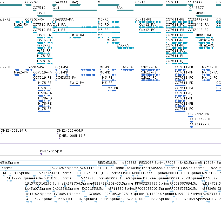This screenshot has height=203, width=221.
Task: Select the CR43877 gene label
Action: point(197,8)
